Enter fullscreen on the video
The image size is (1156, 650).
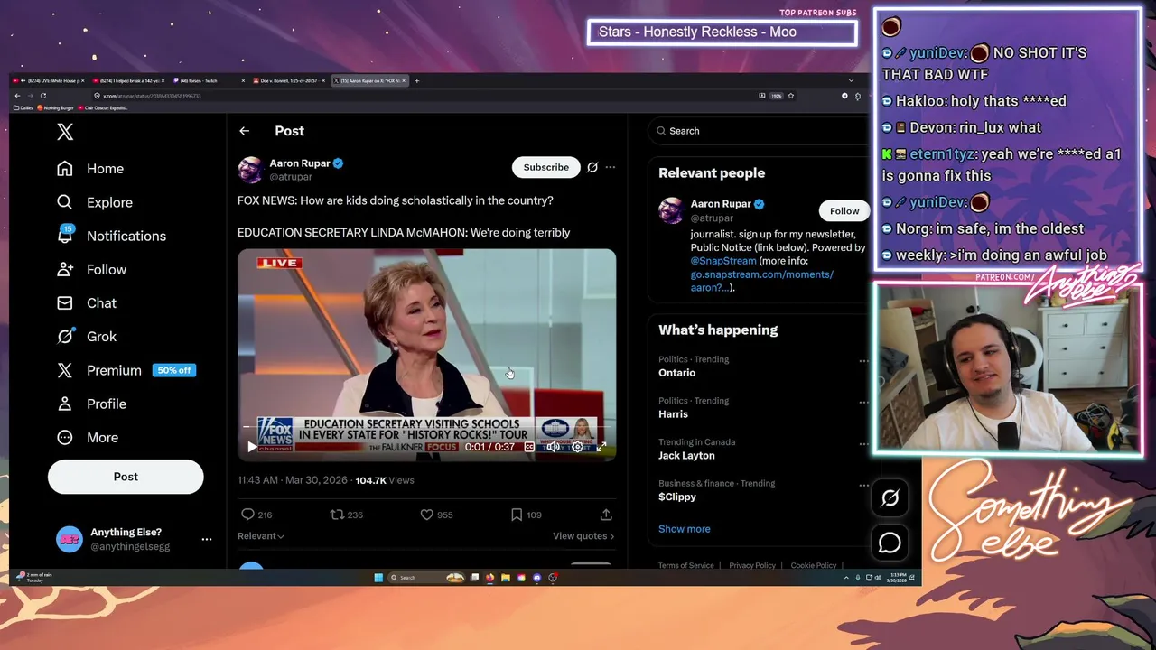point(601,447)
